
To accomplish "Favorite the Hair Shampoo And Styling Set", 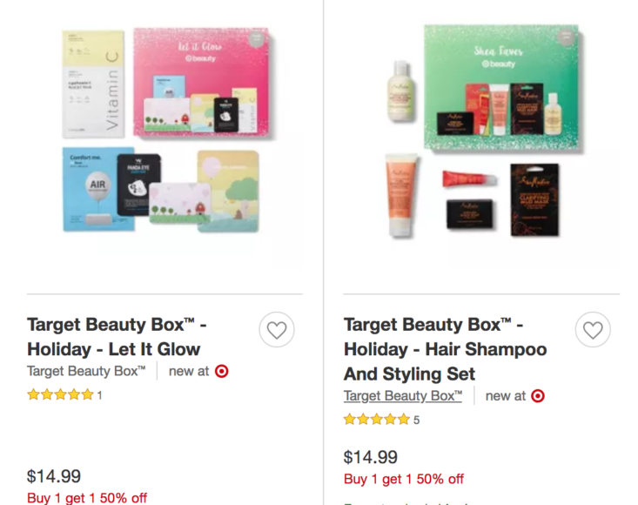I will pyautogui.click(x=593, y=330).
